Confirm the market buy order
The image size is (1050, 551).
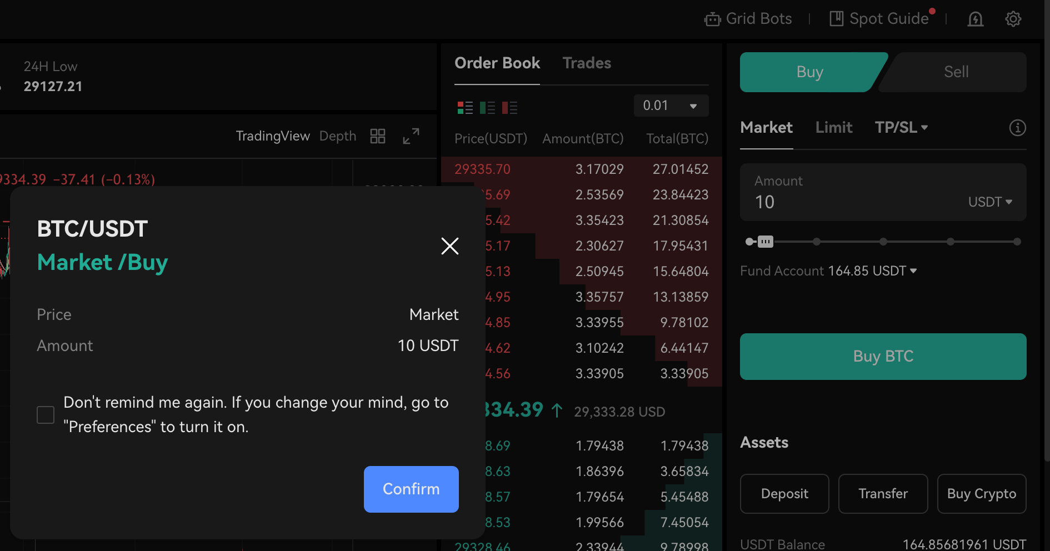pos(411,489)
